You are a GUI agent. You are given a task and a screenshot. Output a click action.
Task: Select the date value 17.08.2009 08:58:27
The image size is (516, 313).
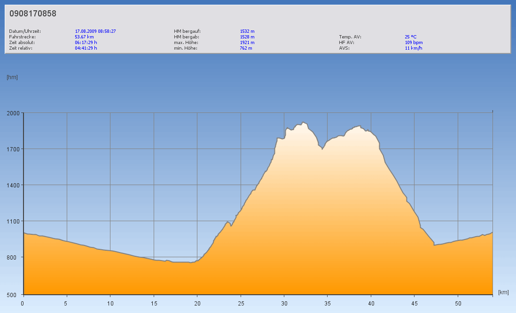point(95,31)
